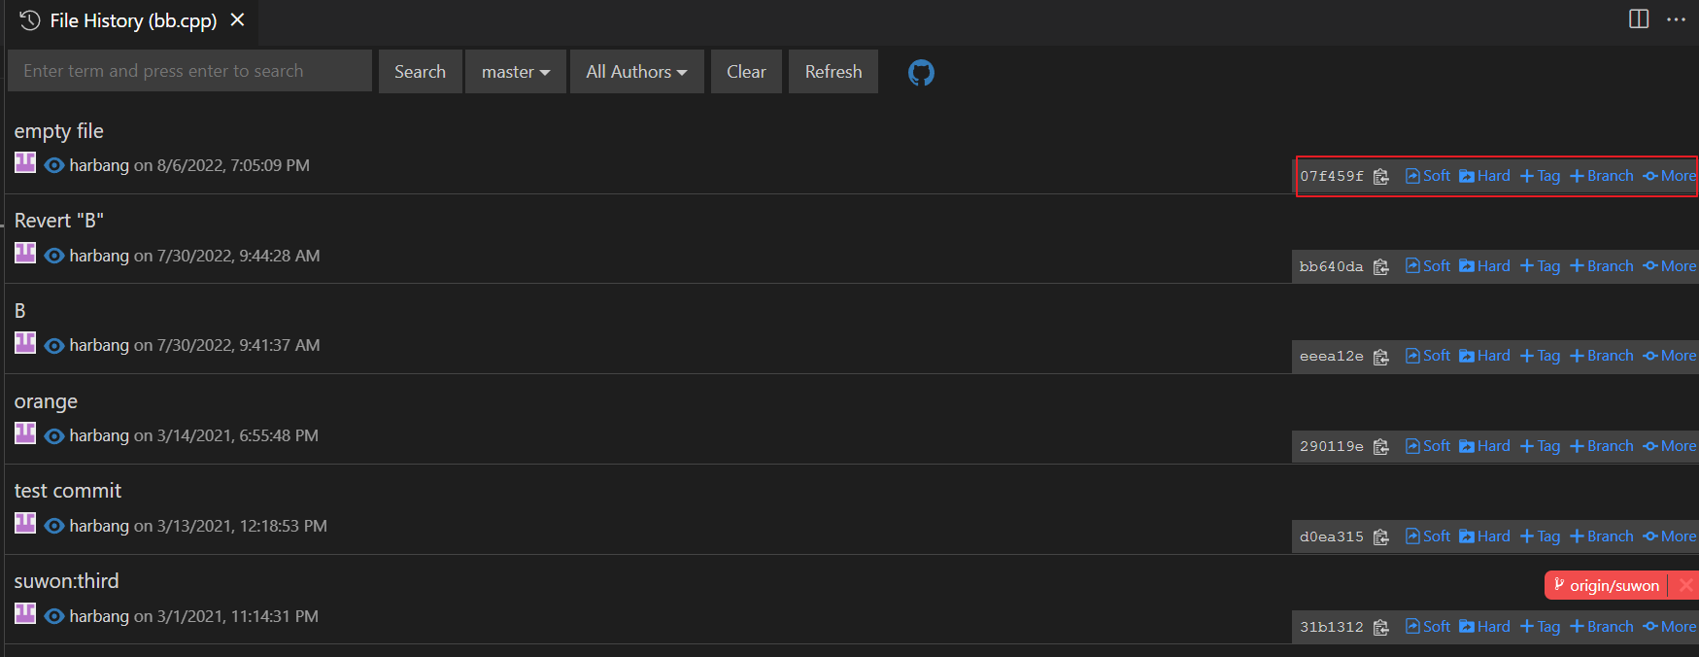Toggle the eye icon on the empty file commit

click(x=54, y=165)
